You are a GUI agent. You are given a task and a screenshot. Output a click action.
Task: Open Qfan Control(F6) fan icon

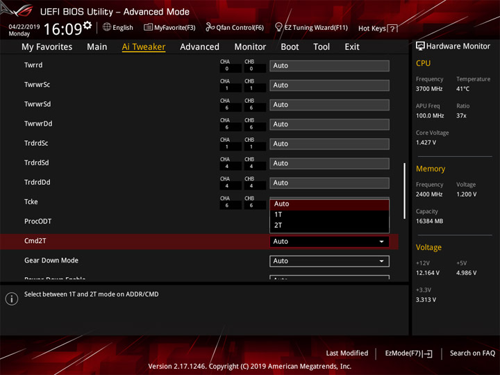[210, 27]
